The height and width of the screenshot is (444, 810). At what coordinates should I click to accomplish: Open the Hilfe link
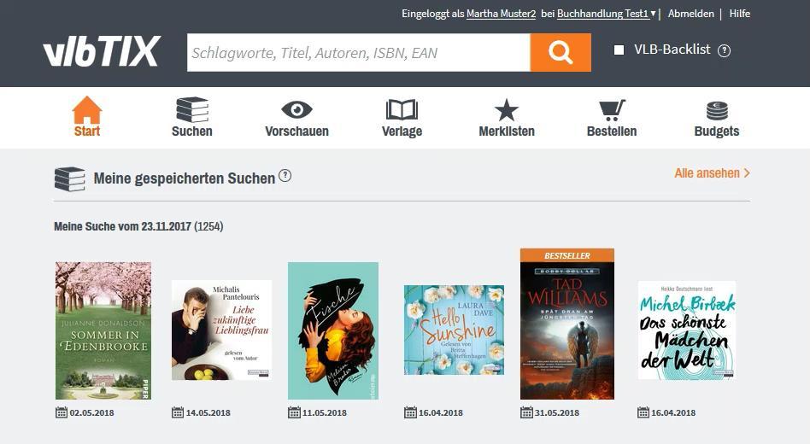(x=740, y=14)
